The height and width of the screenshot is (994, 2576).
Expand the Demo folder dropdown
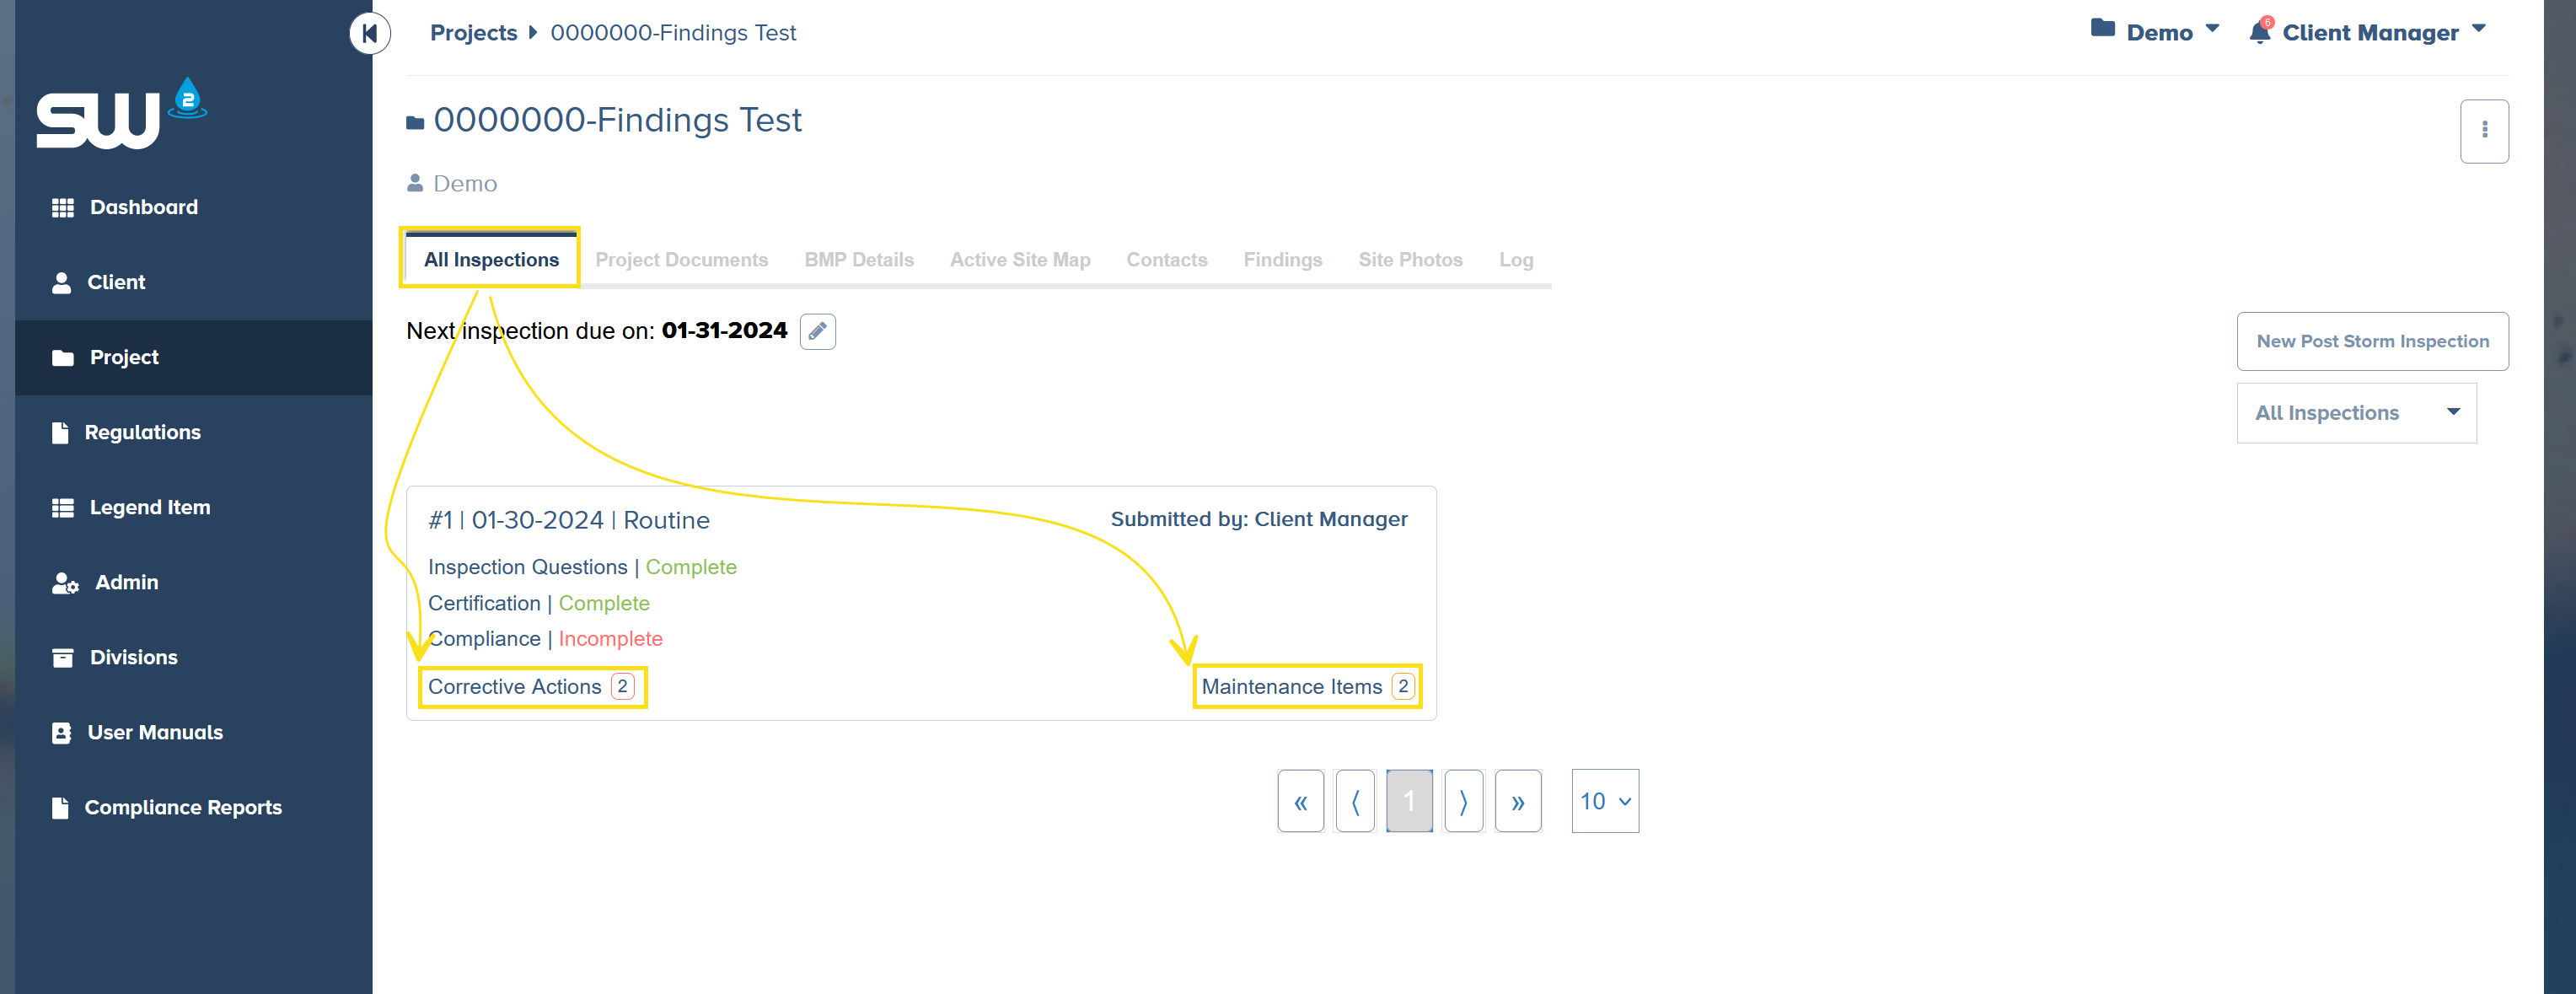pyautogui.click(x=2157, y=32)
